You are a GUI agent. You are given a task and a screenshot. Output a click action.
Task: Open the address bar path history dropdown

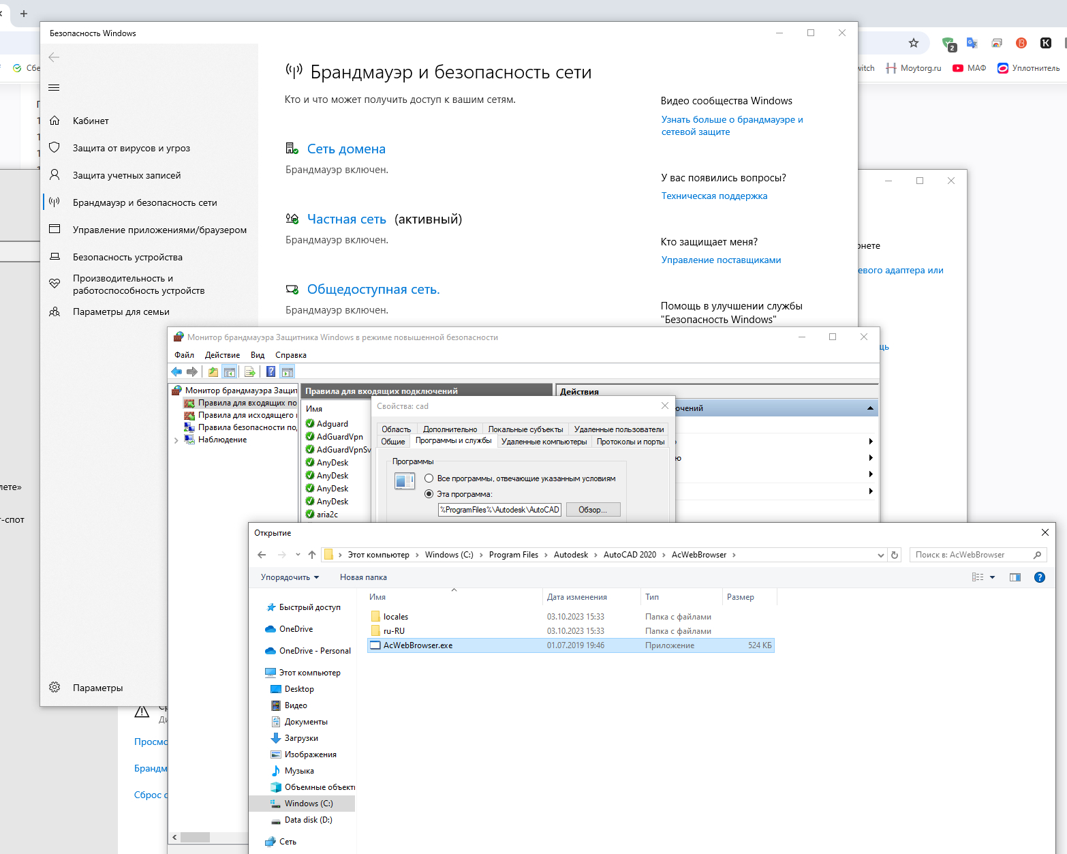click(x=880, y=555)
